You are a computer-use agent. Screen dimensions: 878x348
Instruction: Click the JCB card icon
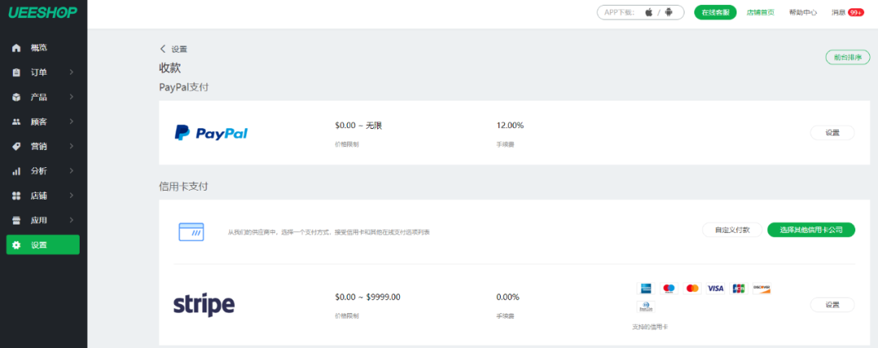click(739, 288)
